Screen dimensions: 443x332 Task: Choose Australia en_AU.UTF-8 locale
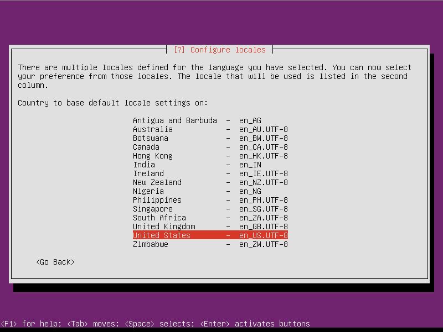[210, 129]
